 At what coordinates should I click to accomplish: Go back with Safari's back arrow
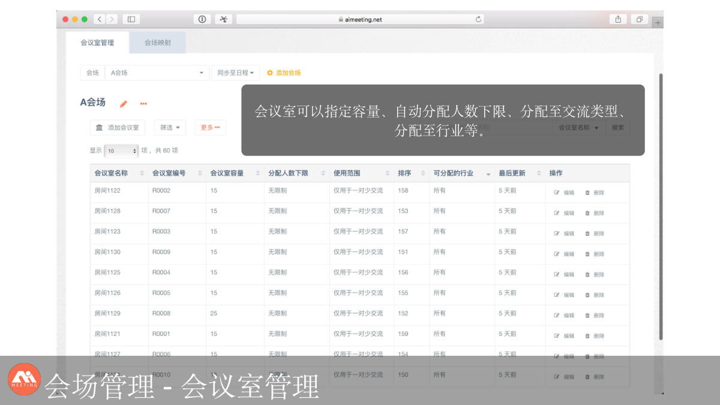[99, 19]
